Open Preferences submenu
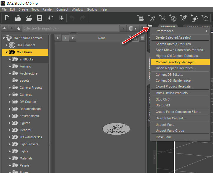The width and height of the screenshot is (213, 173). coord(180,31)
